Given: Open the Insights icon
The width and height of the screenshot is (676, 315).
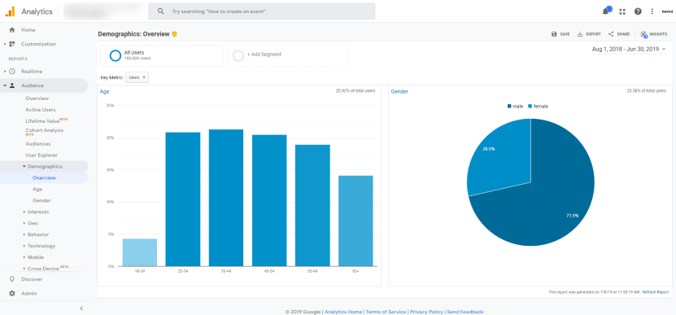Looking at the screenshot, I should coord(643,34).
